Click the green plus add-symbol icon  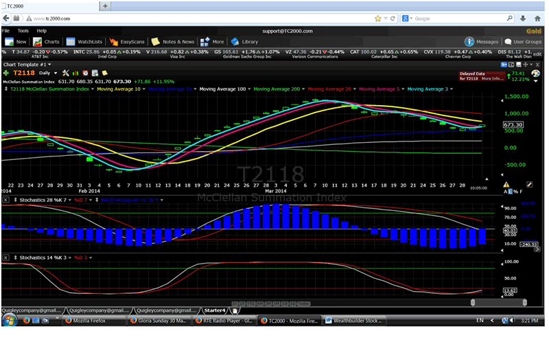pyautogui.click(x=6, y=73)
